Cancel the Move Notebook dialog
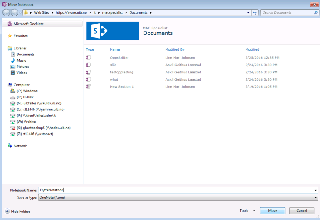 pos(302,211)
